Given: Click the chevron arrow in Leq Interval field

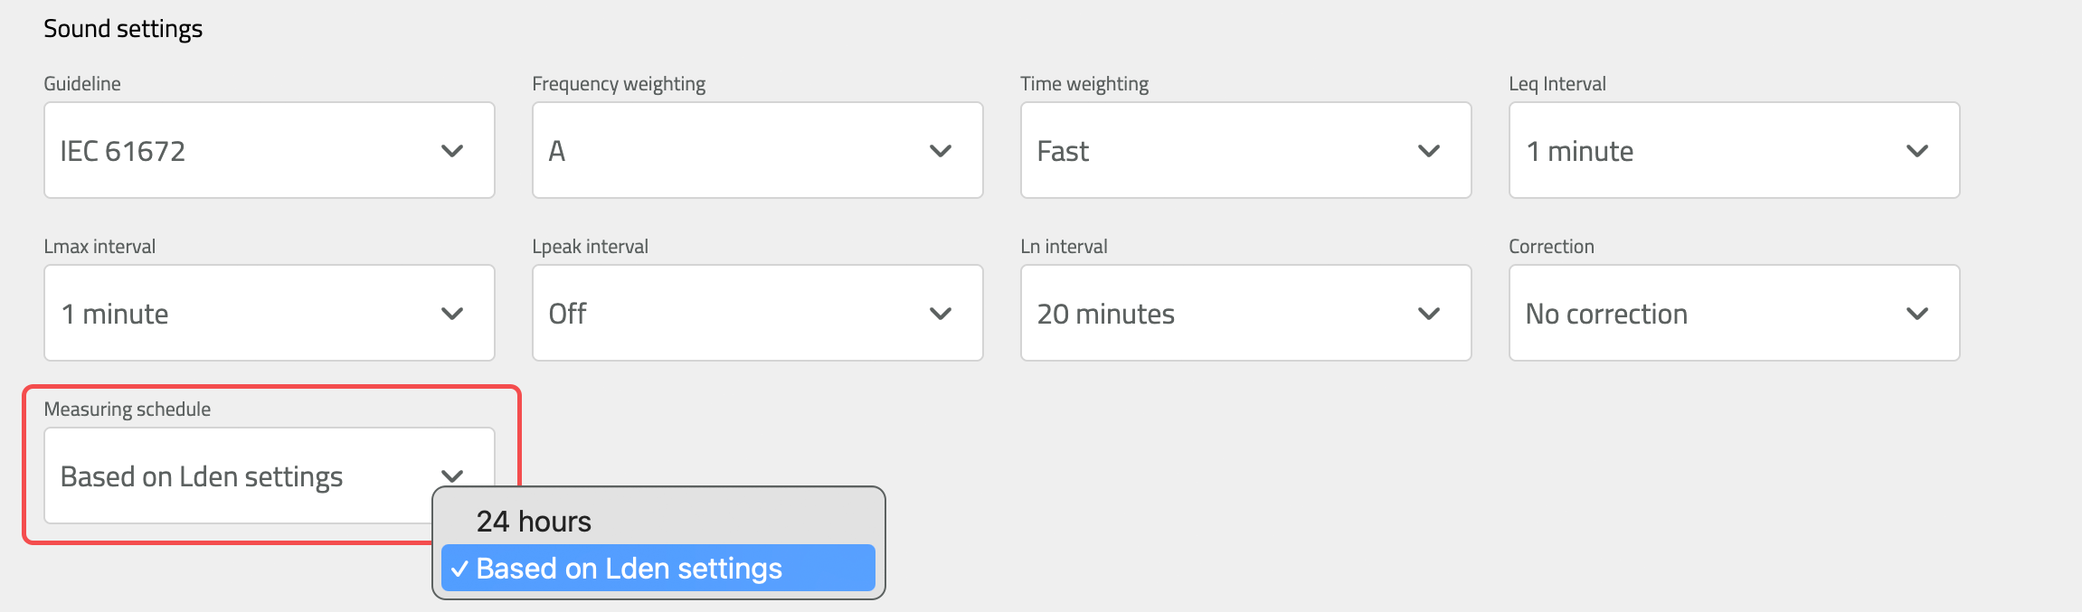Looking at the screenshot, I should click(1917, 151).
